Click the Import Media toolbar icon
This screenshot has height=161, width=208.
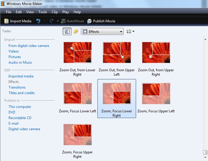6,21
